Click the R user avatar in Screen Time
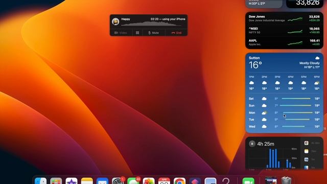 pyautogui.click(x=252, y=144)
